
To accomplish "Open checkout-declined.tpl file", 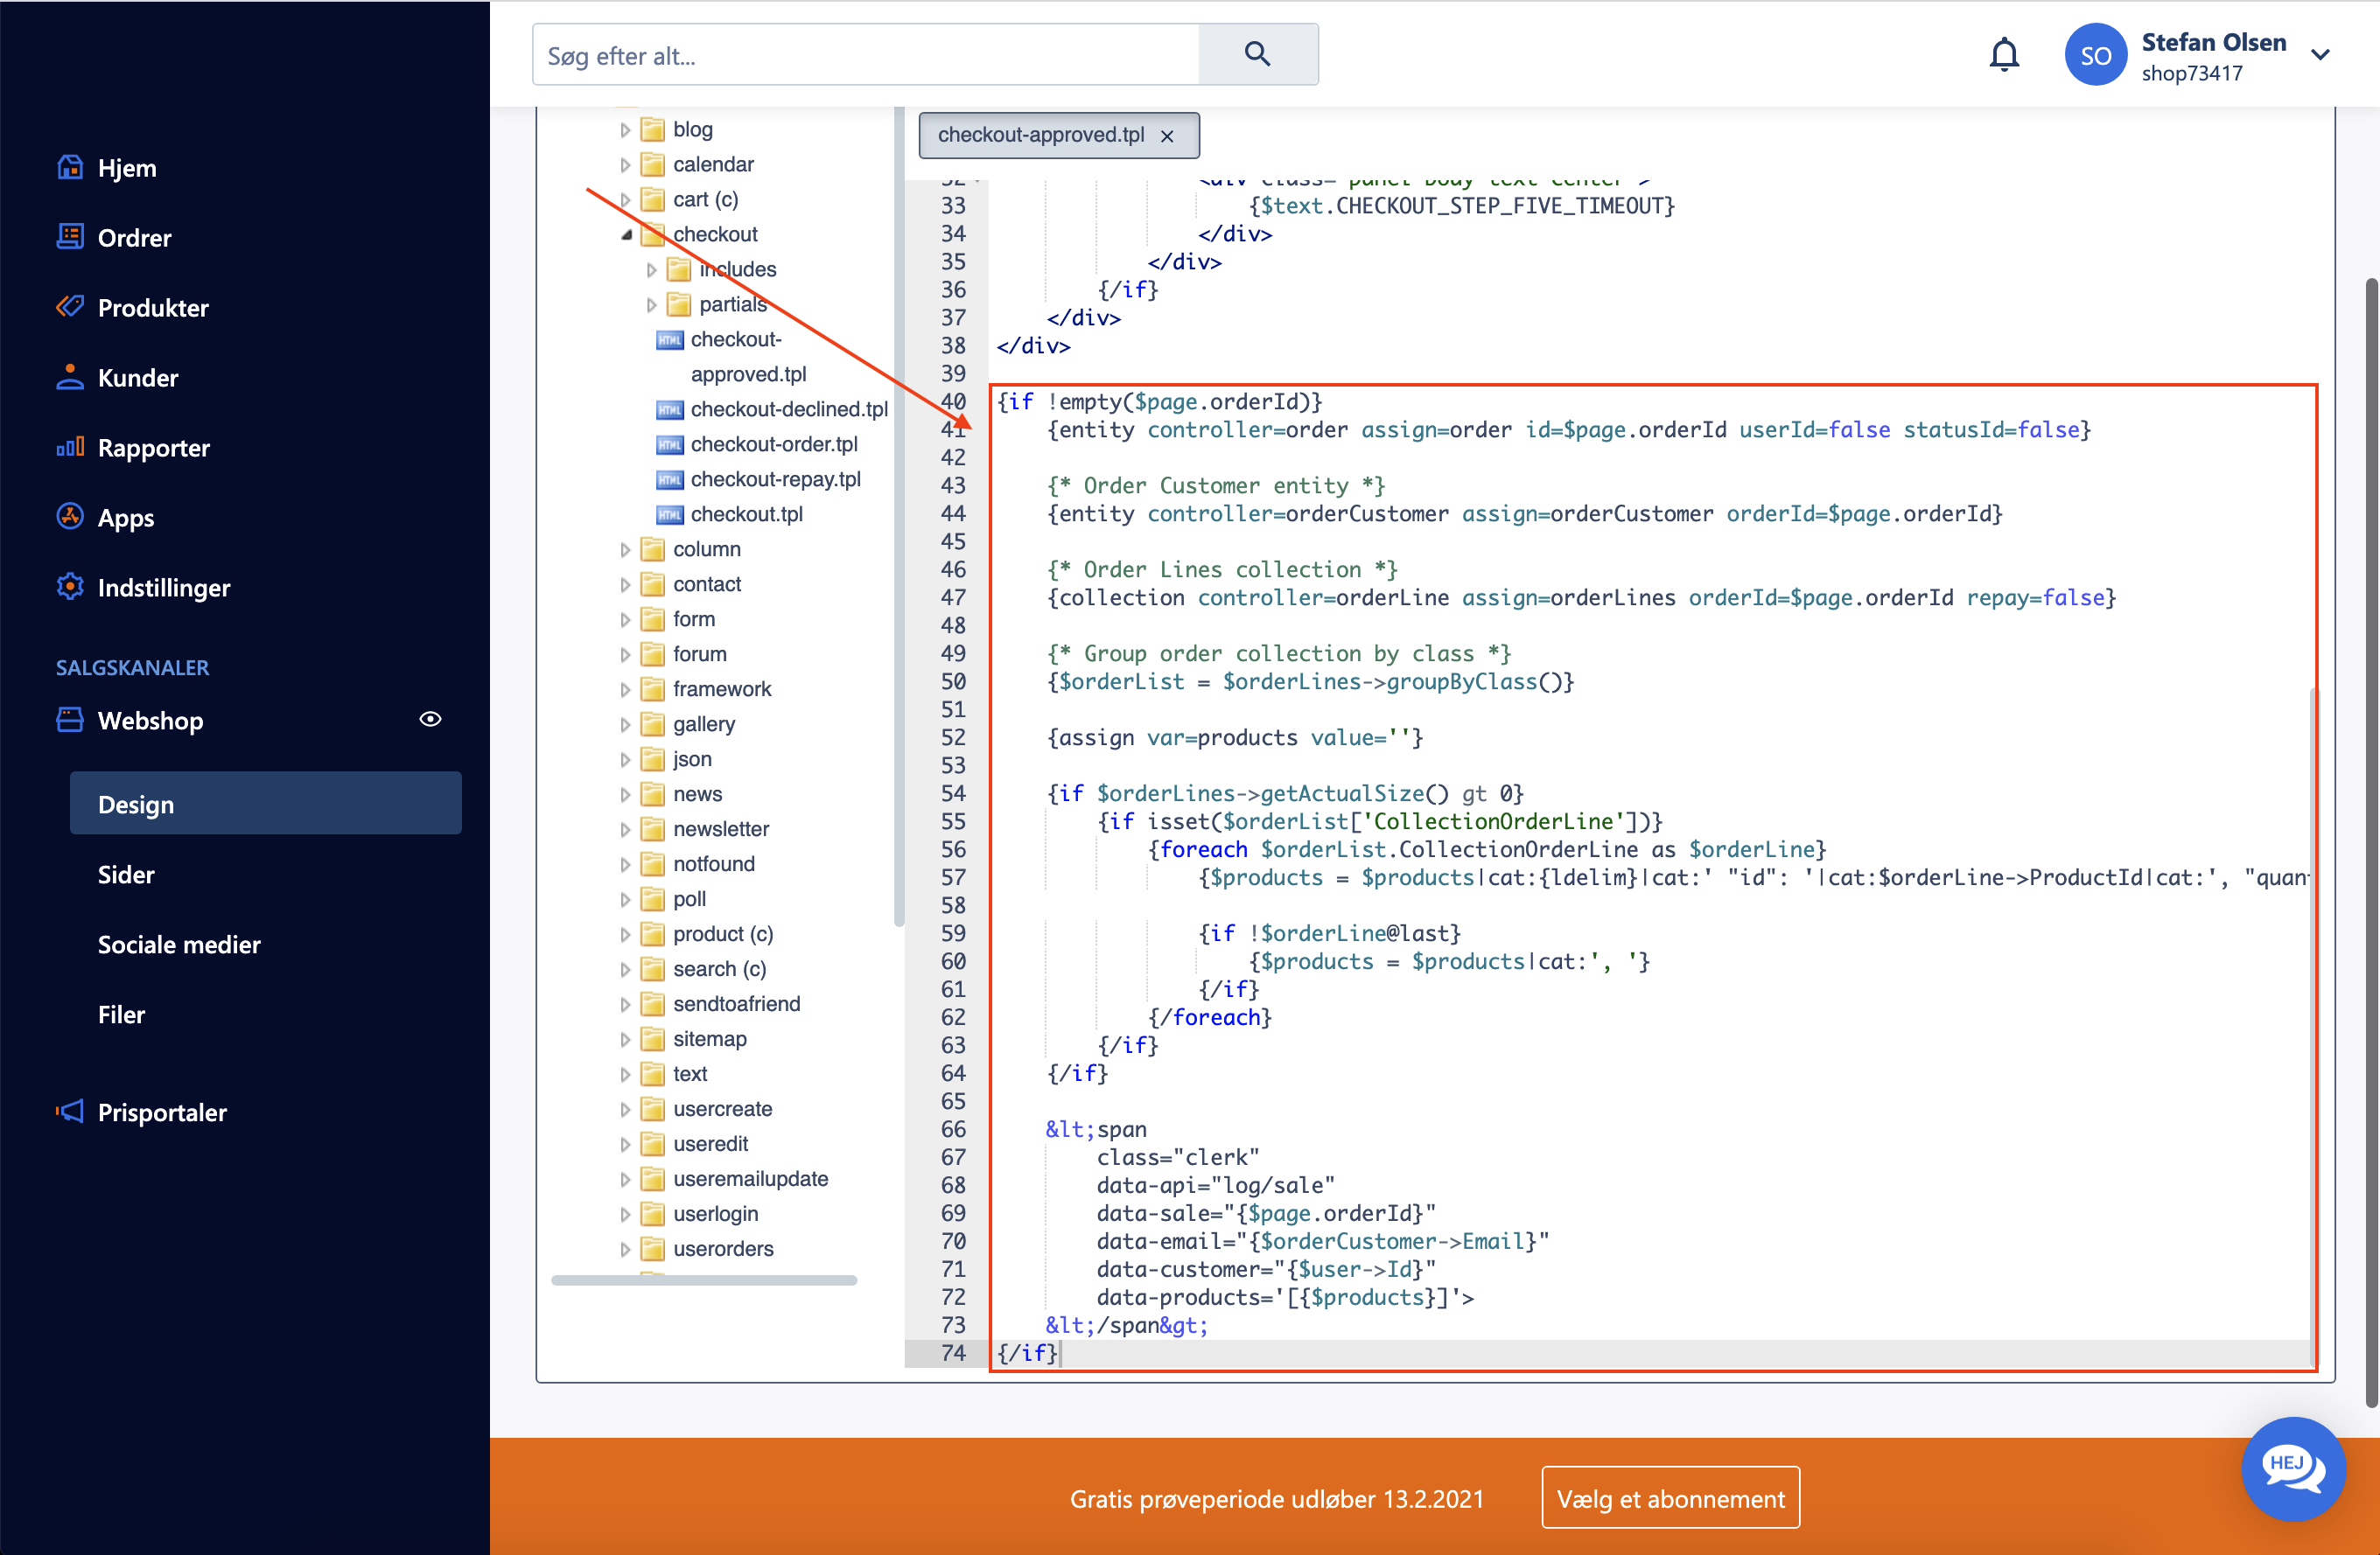I will tap(788, 408).
